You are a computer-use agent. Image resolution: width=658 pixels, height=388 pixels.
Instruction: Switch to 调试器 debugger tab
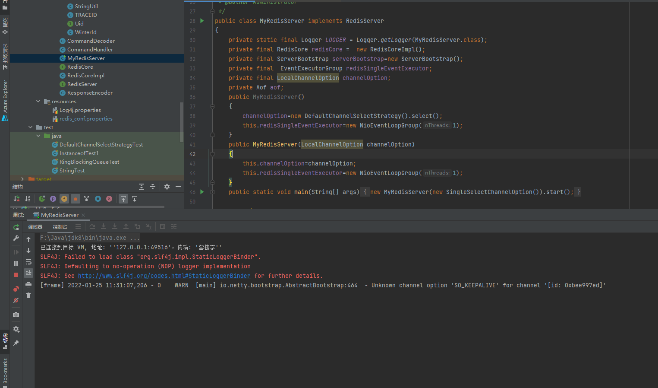click(35, 227)
